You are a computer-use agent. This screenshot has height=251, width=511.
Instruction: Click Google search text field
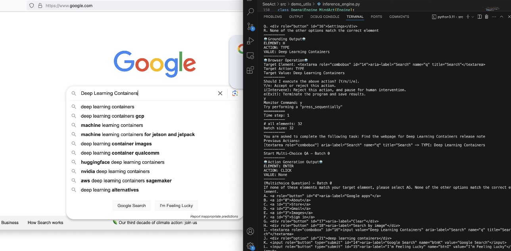pyautogui.click(x=147, y=93)
